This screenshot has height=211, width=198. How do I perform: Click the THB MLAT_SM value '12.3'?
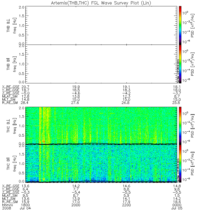pos(126,96)
